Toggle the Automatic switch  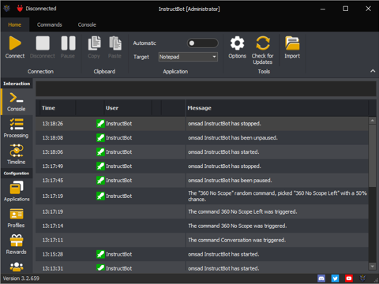202,43
